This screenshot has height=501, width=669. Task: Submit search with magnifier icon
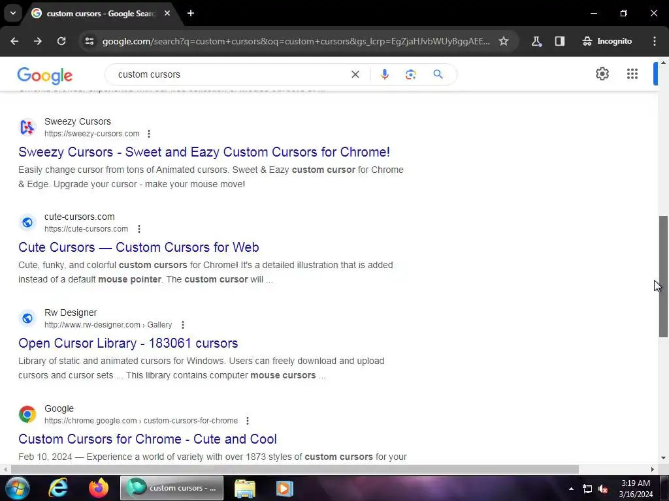pos(438,74)
